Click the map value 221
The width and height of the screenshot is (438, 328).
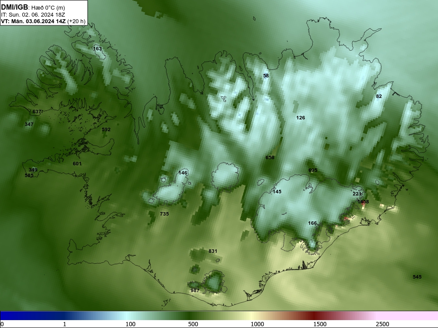coord(357,194)
